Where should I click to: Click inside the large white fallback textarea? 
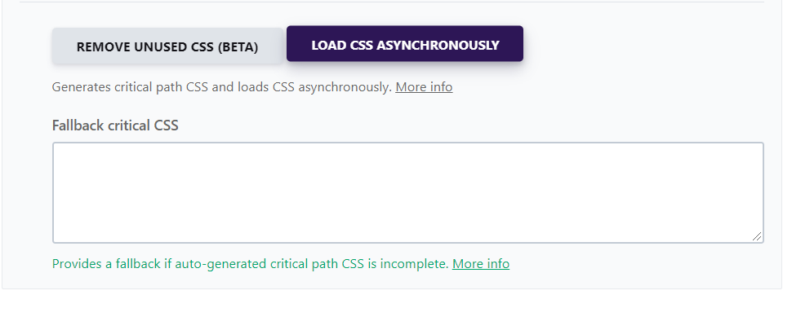click(x=407, y=192)
